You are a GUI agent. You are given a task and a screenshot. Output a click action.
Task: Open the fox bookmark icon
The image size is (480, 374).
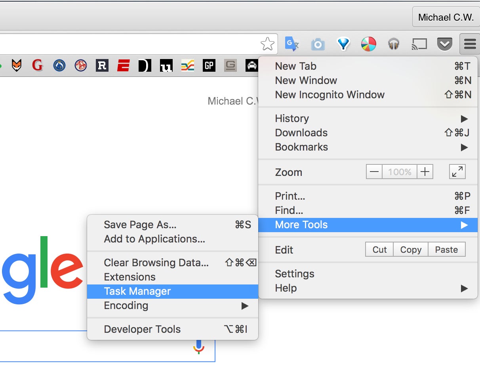point(16,65)
